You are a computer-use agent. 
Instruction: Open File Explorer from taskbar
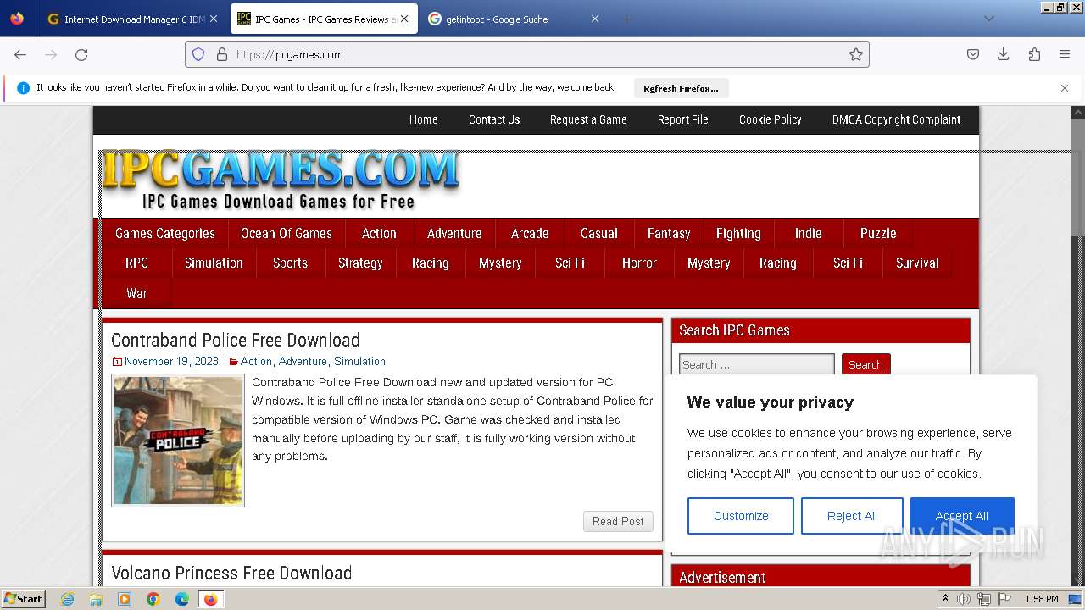(x=96, y=599)
